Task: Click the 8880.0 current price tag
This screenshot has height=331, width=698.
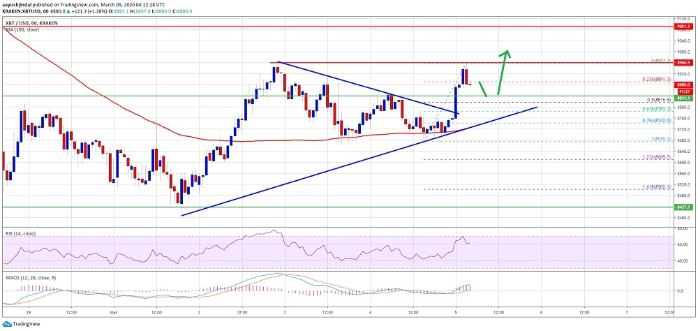Action: [683, 84]
